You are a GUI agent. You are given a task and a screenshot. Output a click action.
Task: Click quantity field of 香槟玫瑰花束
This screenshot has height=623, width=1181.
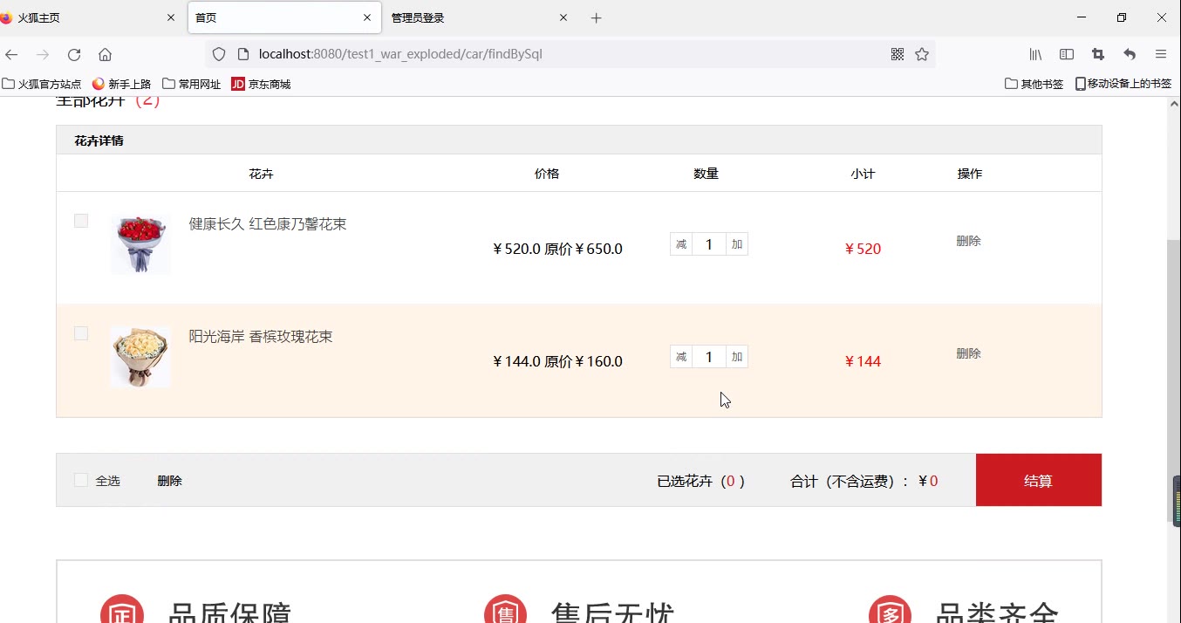coord(709,357)
